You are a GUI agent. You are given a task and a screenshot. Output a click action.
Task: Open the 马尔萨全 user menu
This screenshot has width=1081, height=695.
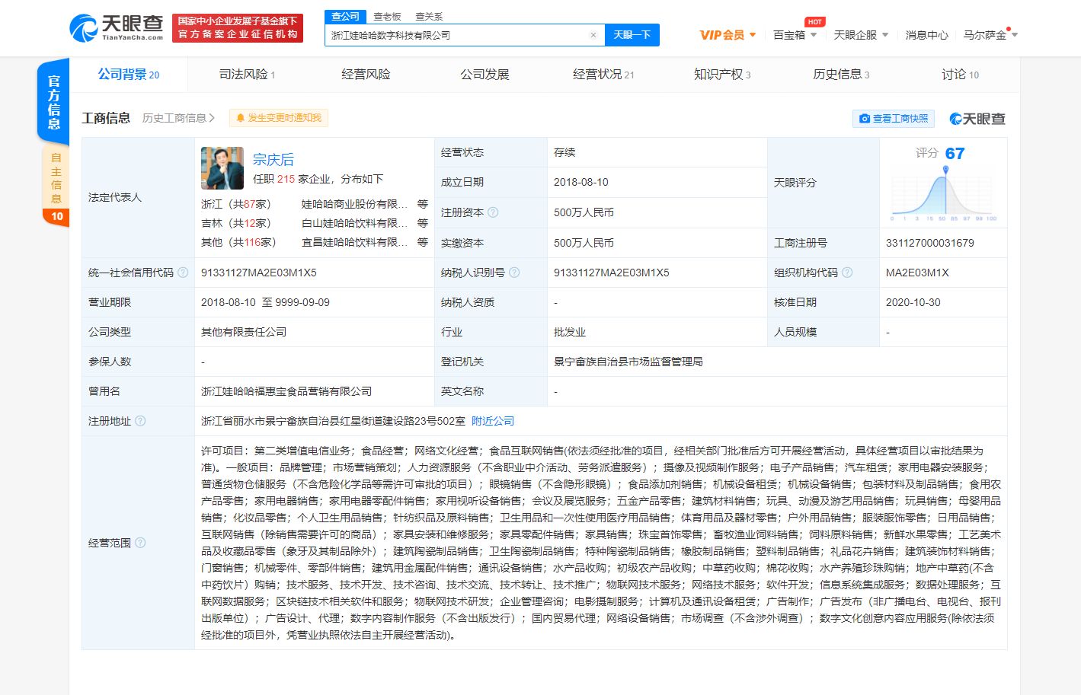point(990,35)
